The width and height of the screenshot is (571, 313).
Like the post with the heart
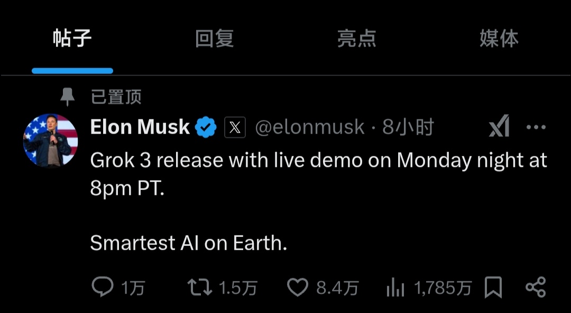tap(298, 287)
